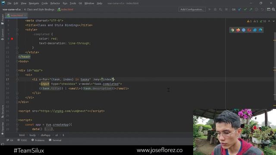This screenshot has width=276, height=155.
Task: Open page in Internet Explorer icon
Action: tap(255, 30)
